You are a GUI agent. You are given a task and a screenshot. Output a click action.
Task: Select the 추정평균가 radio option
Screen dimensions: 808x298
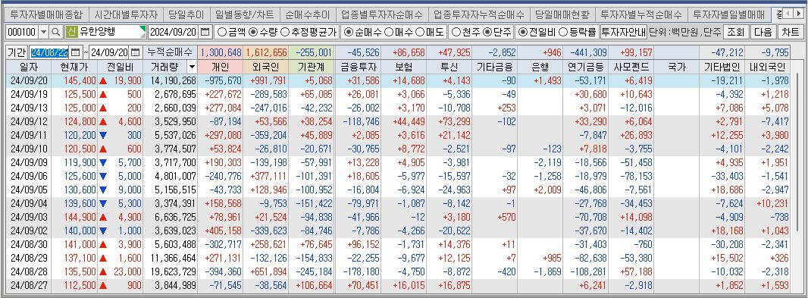click(x=308, y=32)
